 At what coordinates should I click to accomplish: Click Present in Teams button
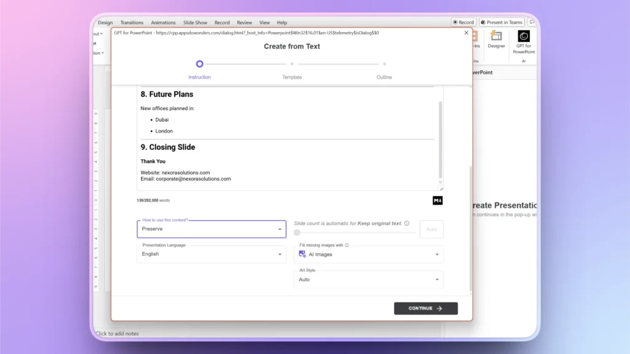[x=502, y=23]
